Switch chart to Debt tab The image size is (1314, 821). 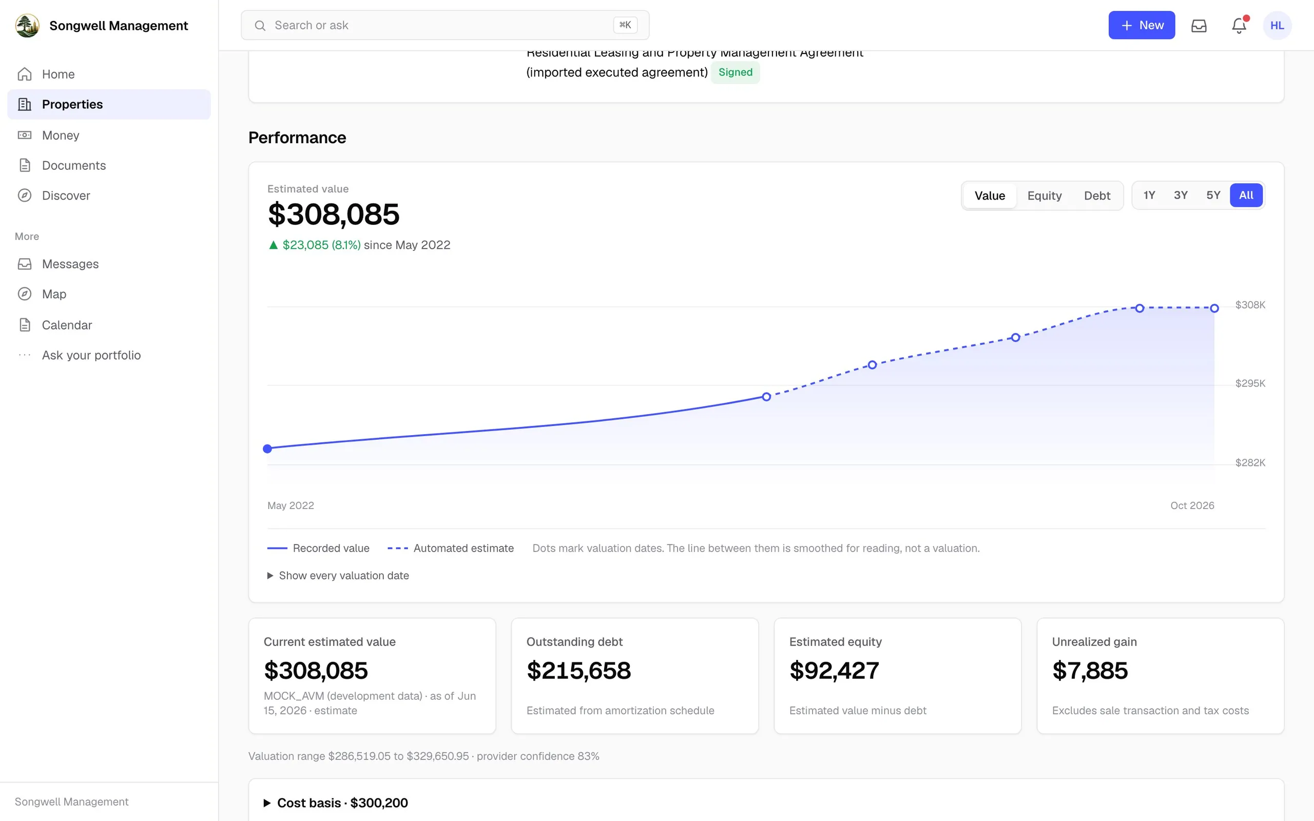tap(1097, 196)
